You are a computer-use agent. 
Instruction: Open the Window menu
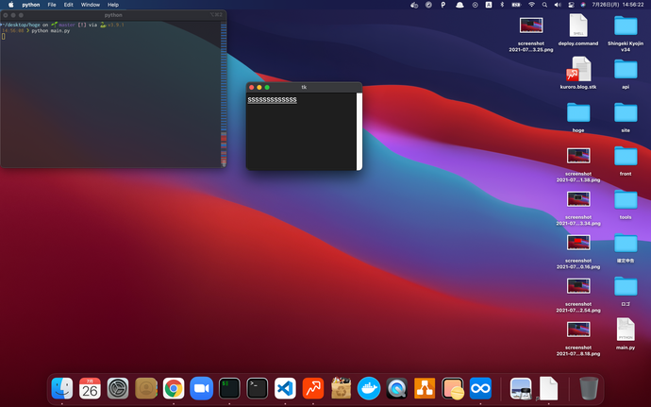pos(90,5)
